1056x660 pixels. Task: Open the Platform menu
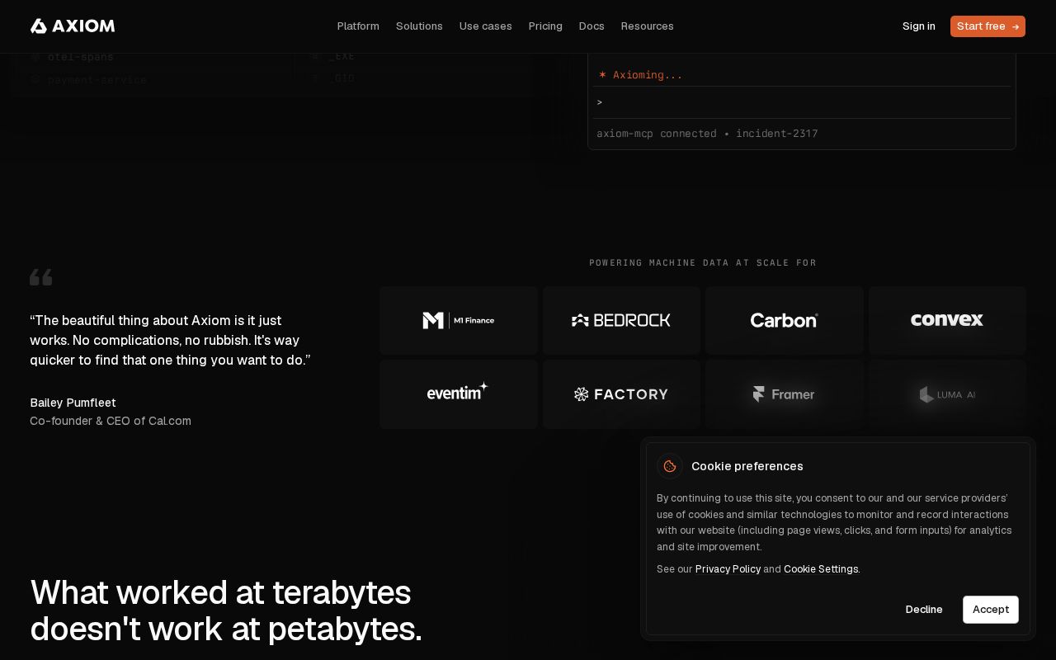(x=358, y=26)
